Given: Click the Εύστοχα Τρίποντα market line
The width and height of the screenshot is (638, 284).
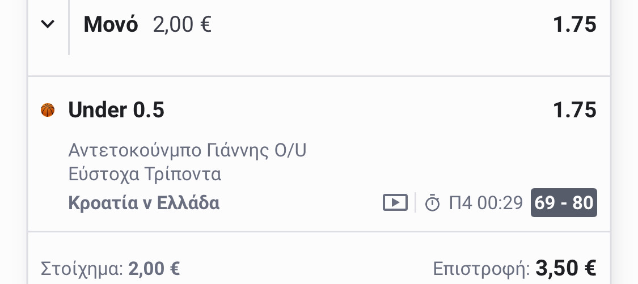Looking at the screenshot, I should click(145, 174).
